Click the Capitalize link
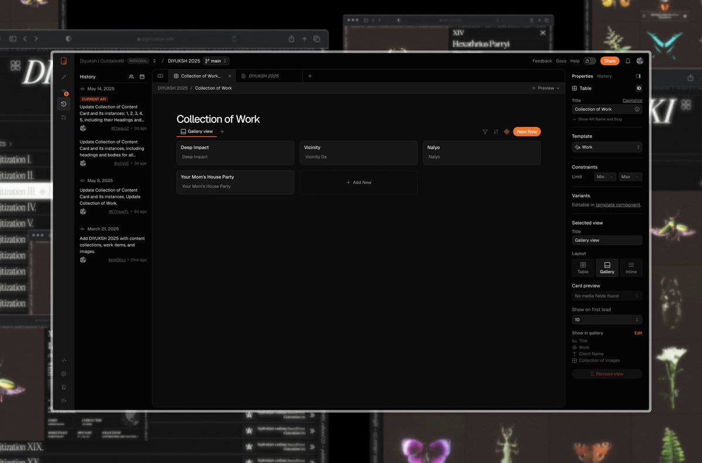 coord(632,101)
